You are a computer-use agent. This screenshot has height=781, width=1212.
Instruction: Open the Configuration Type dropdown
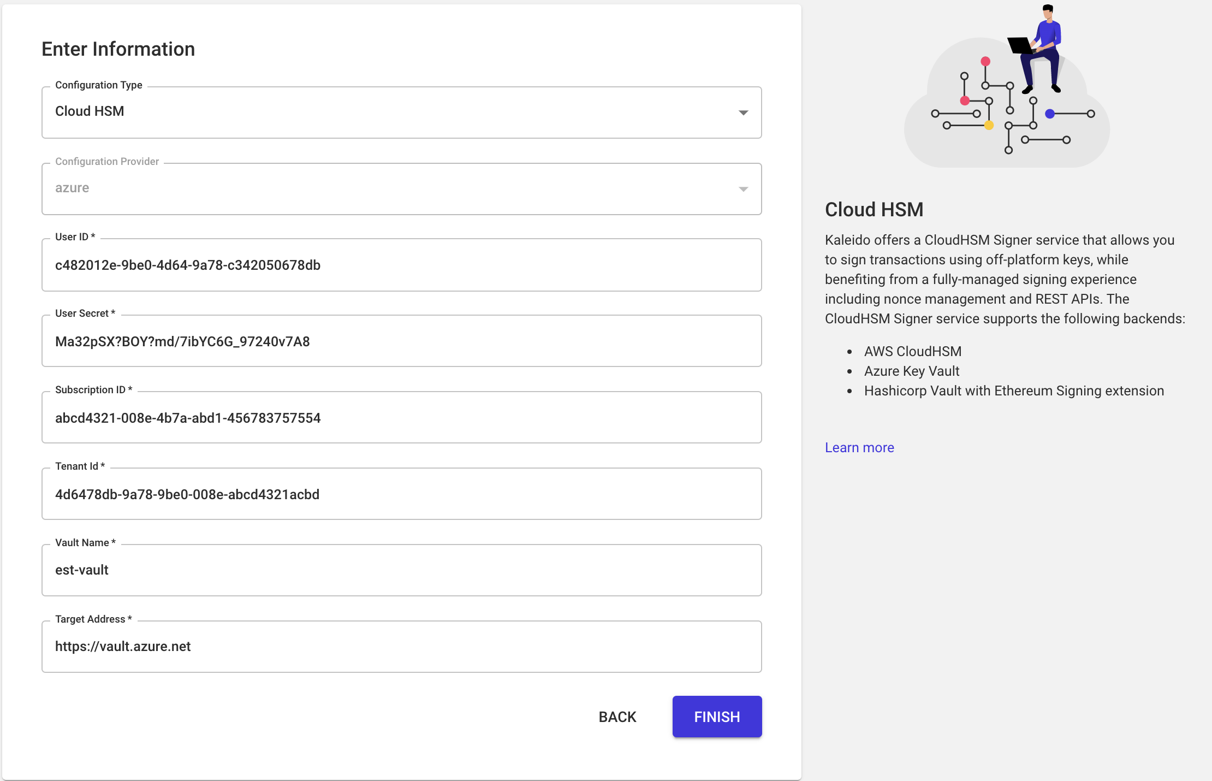tap(401, 112)
